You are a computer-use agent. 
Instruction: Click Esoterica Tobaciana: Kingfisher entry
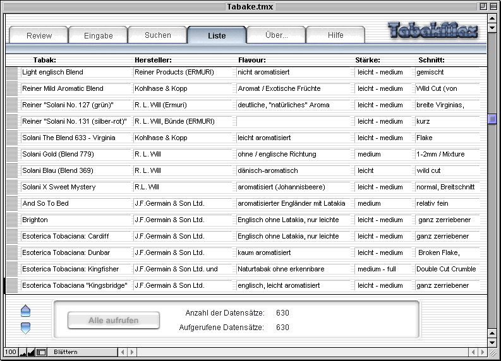pos(76,269)
